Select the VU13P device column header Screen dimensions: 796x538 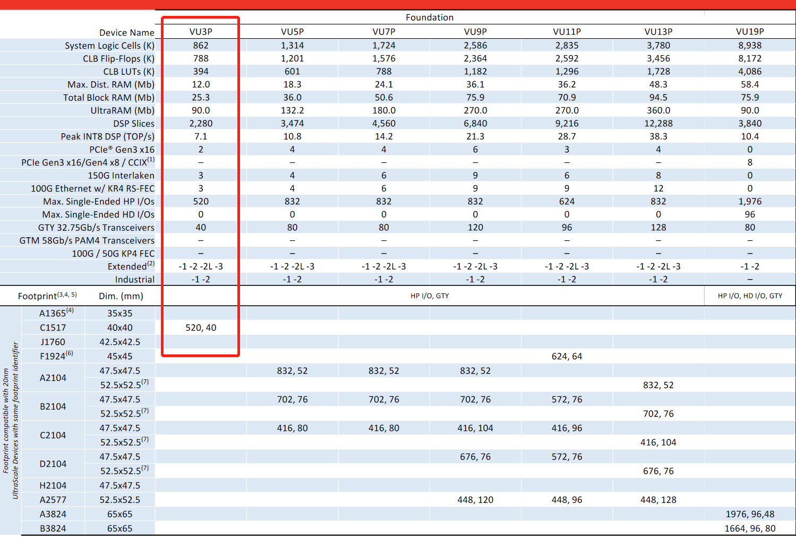[658, 32]
